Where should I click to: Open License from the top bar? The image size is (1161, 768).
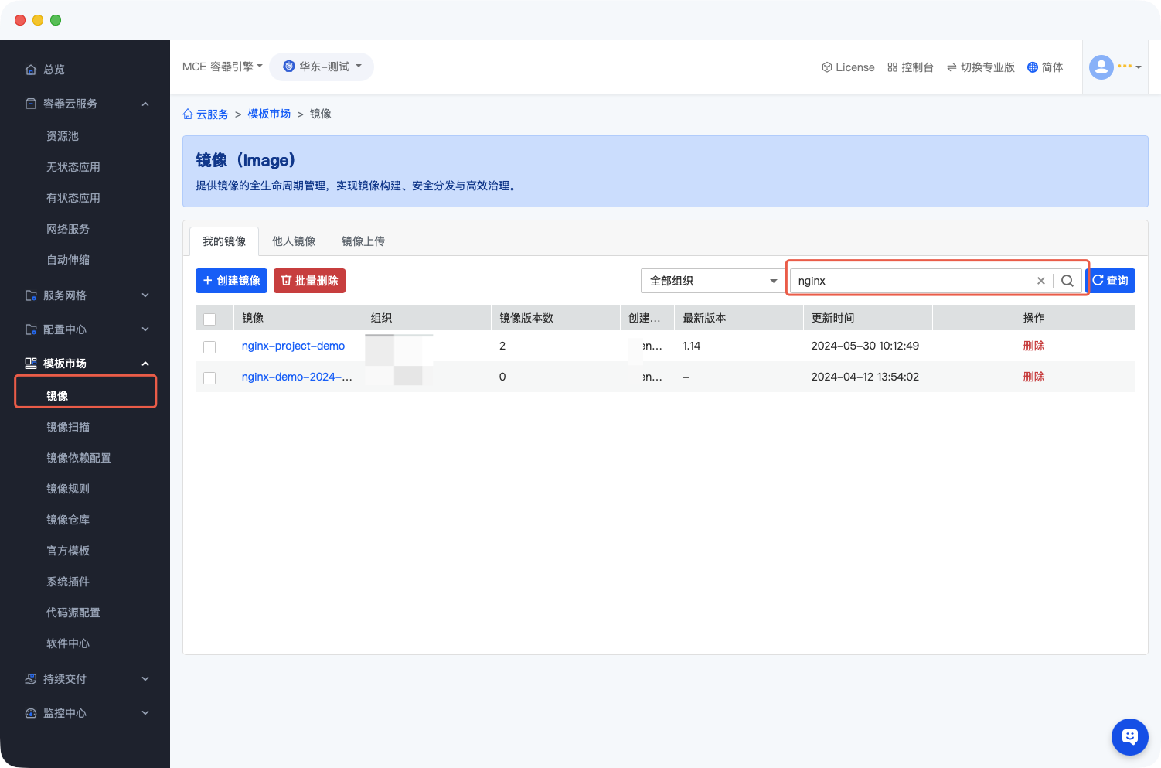click(x=848, y=67)
